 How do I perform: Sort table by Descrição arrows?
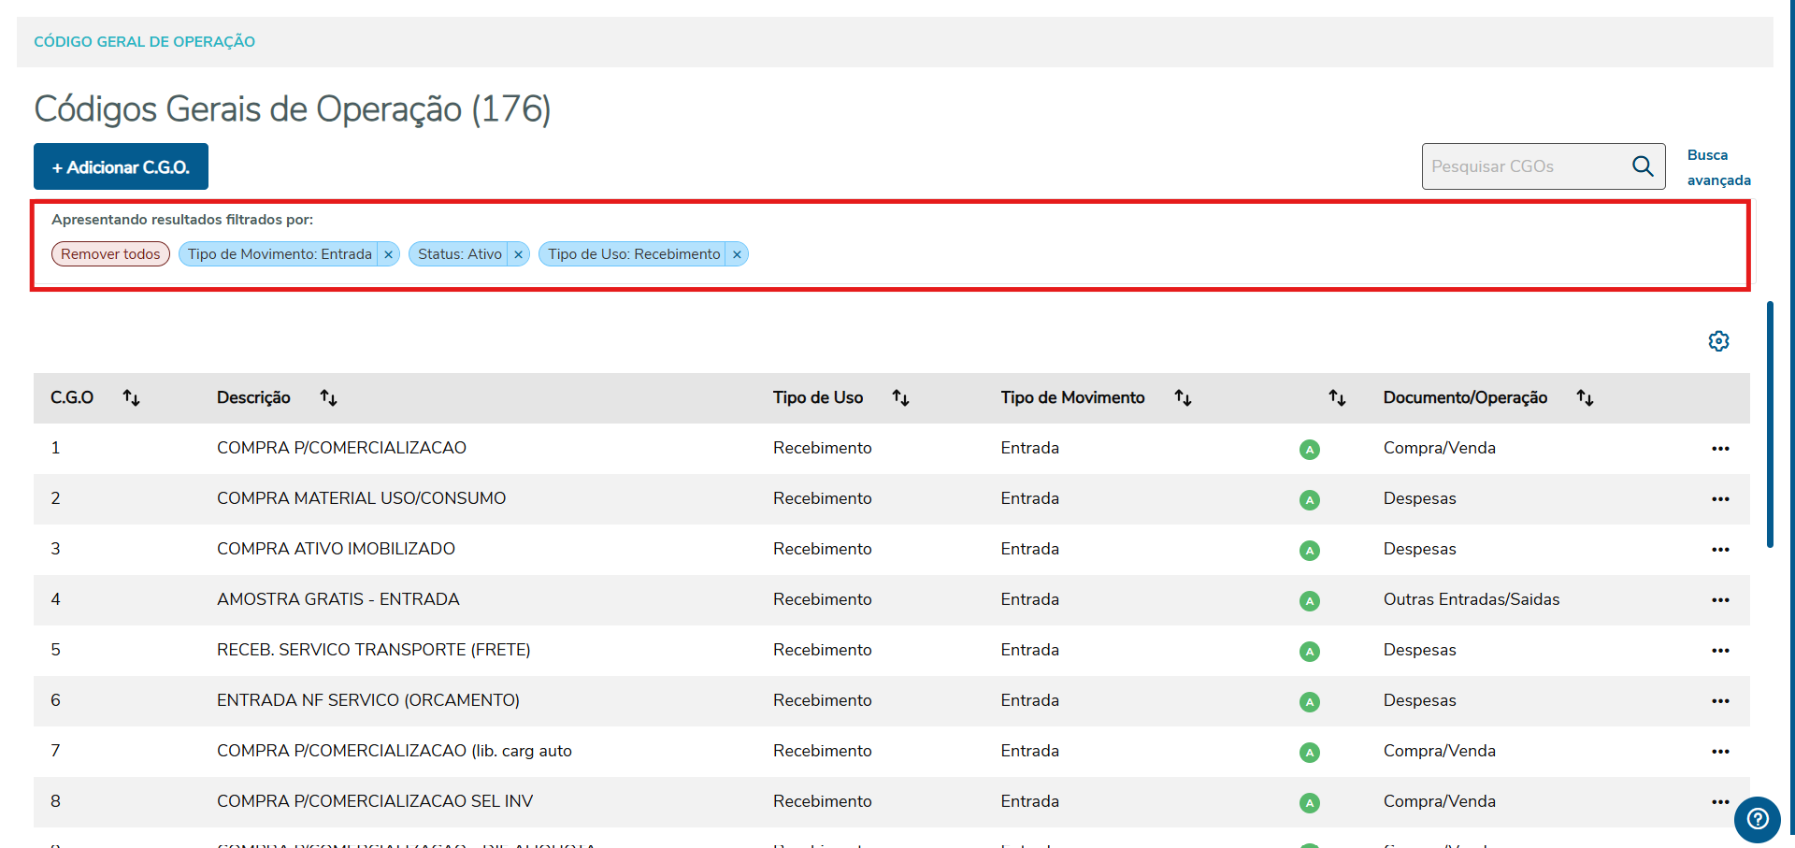click(x=328, y=398)
